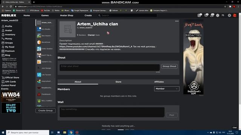
Task: Click the Create Group button
Action: pyautogui.click(x=46, y=111)
